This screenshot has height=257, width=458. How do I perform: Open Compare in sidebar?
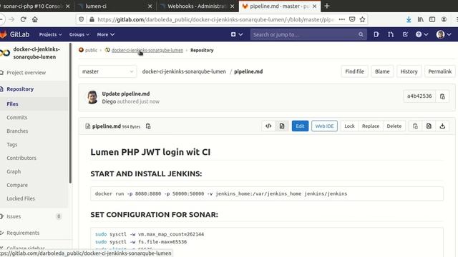17,185
